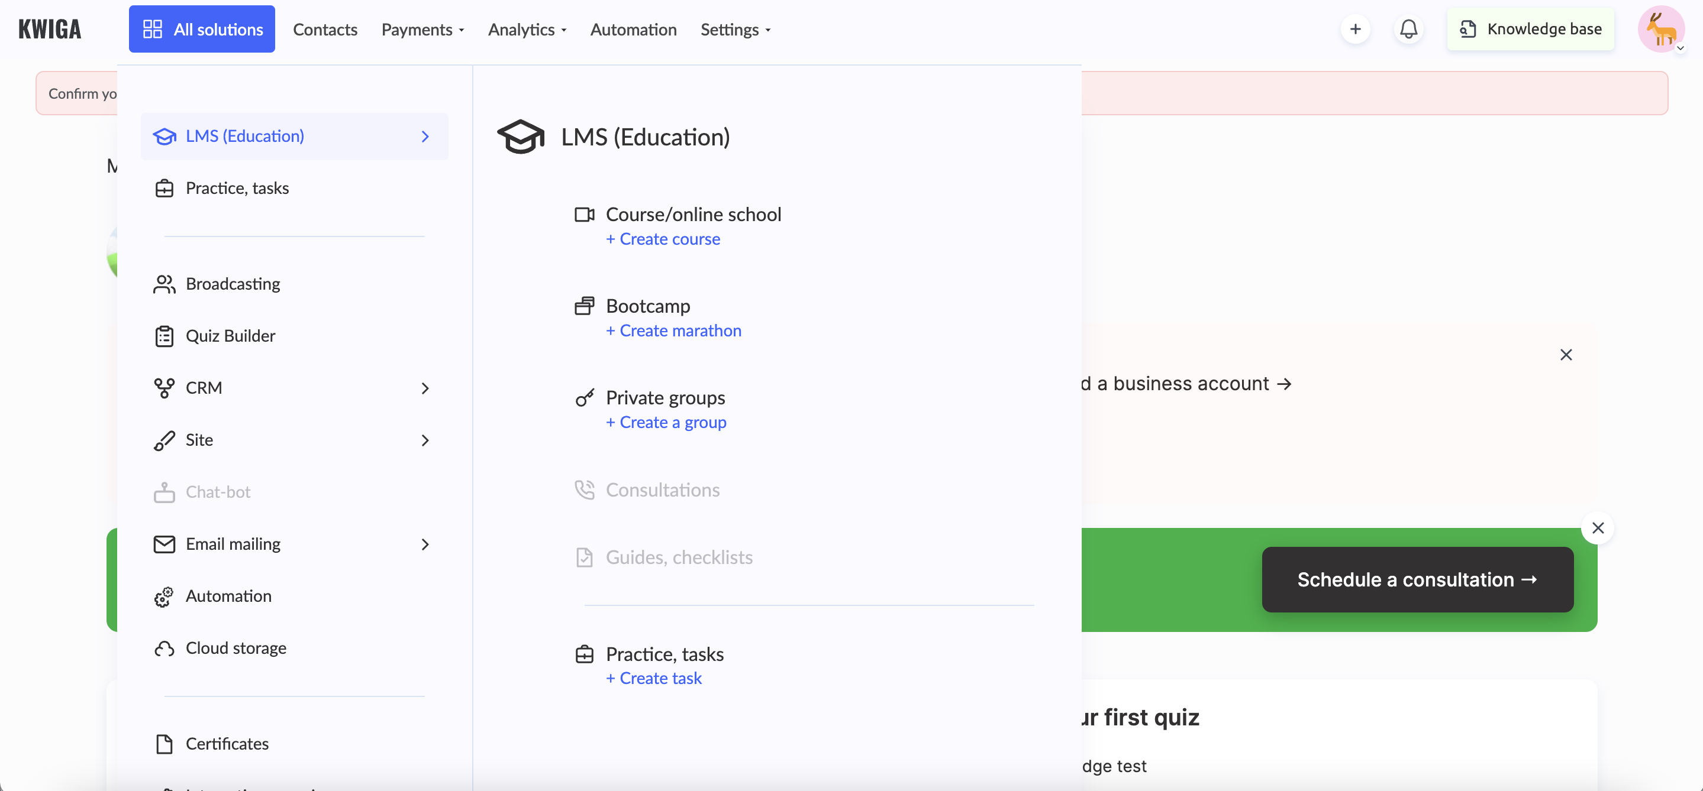The width and height of the screenshot is (1703, 791).
Task: Open the Payments dropdown menu
Action: [422, 30]
